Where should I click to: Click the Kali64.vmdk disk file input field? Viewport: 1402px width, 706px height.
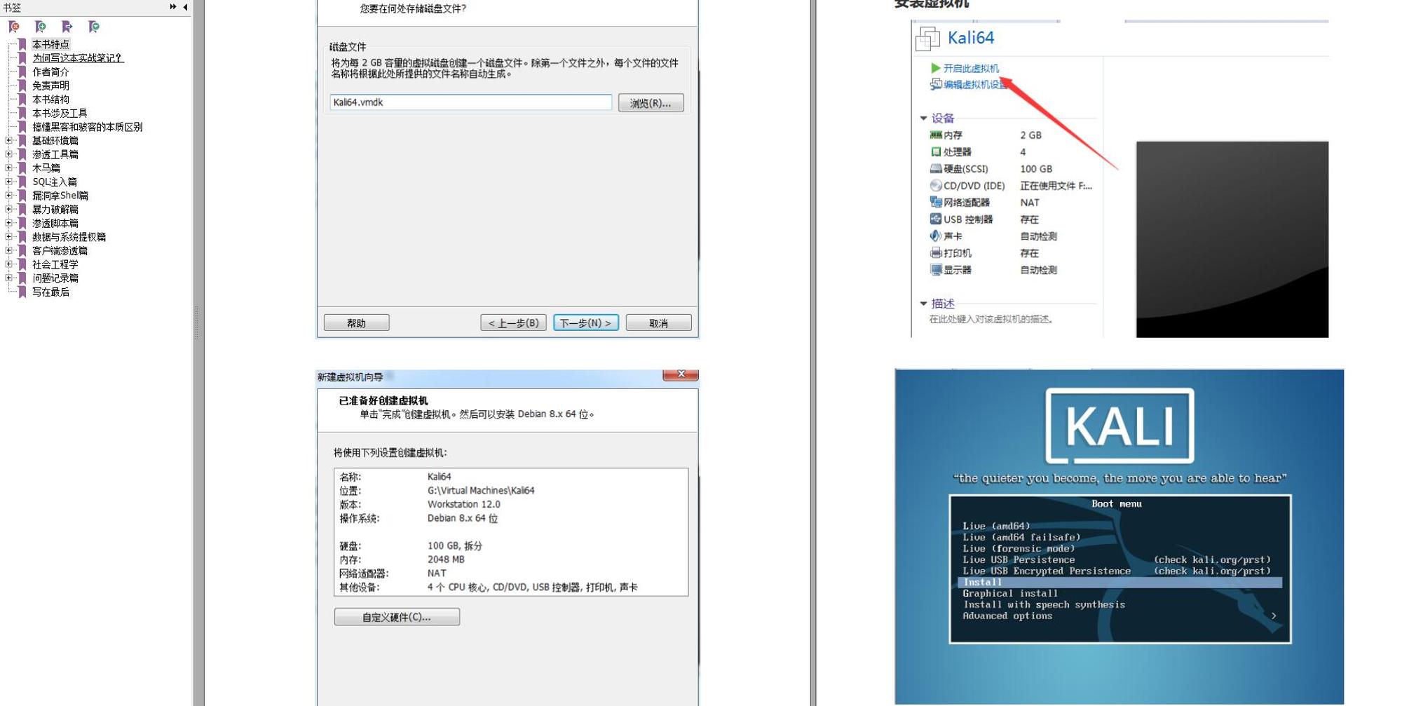[470, 102]
